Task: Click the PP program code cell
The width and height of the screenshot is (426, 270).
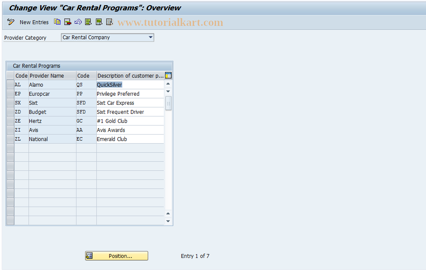Action: pos(86,94)
